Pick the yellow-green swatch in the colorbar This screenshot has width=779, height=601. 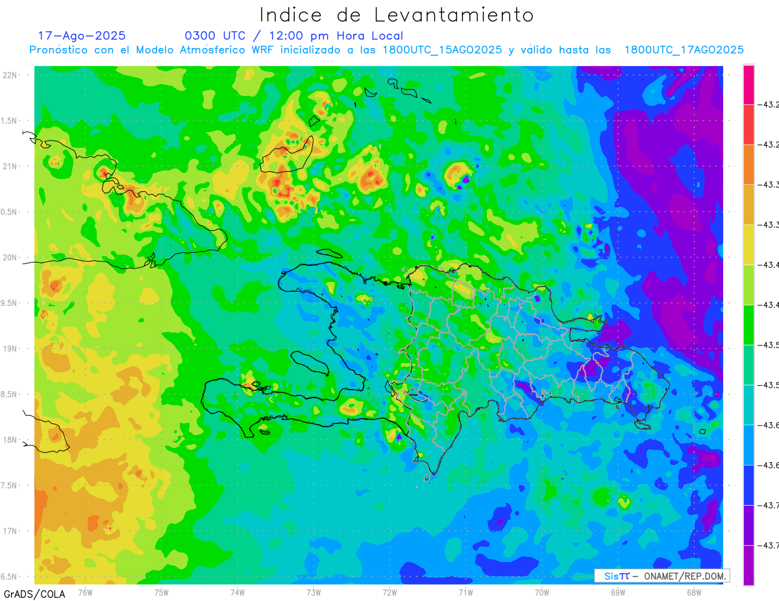tap(748, 285)
